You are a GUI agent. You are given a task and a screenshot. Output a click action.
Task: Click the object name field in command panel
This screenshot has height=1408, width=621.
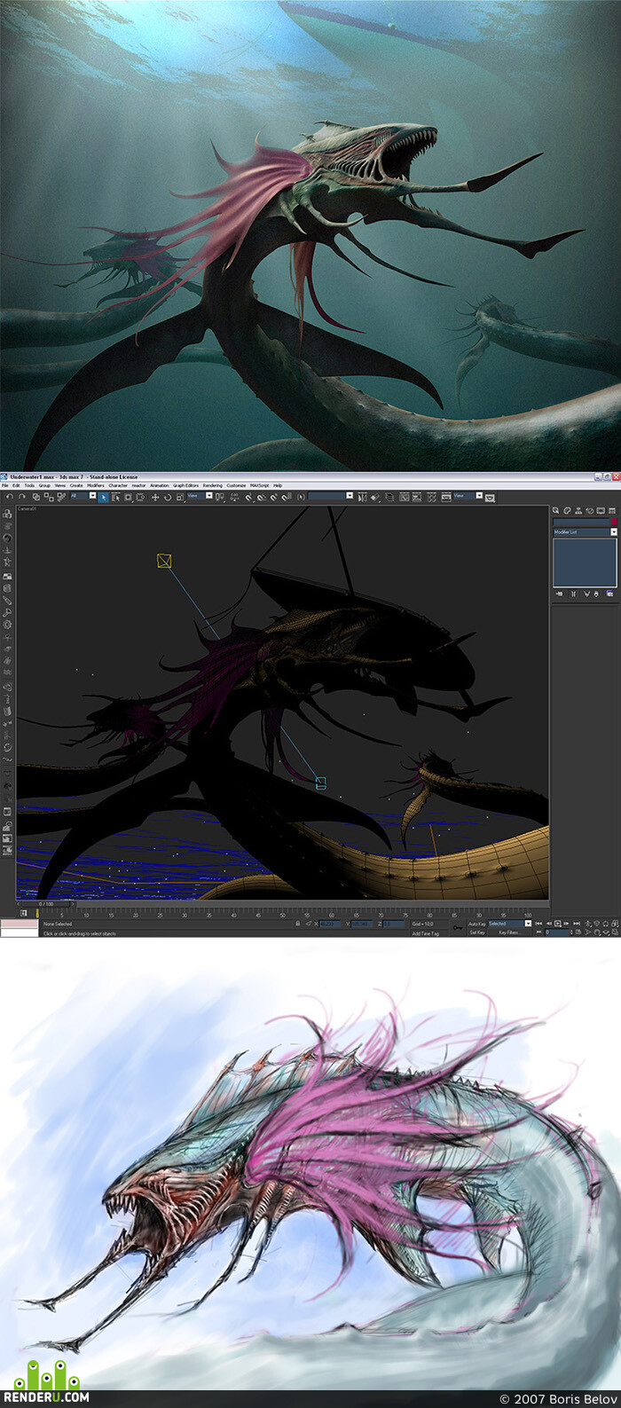click(581, 522)
